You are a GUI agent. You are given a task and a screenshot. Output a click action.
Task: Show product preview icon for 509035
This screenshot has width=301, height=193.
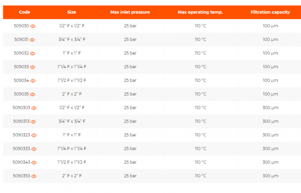pos(33,94)
